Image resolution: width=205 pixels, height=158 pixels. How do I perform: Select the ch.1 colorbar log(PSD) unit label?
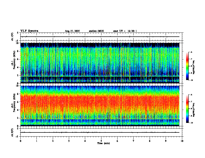194,67
